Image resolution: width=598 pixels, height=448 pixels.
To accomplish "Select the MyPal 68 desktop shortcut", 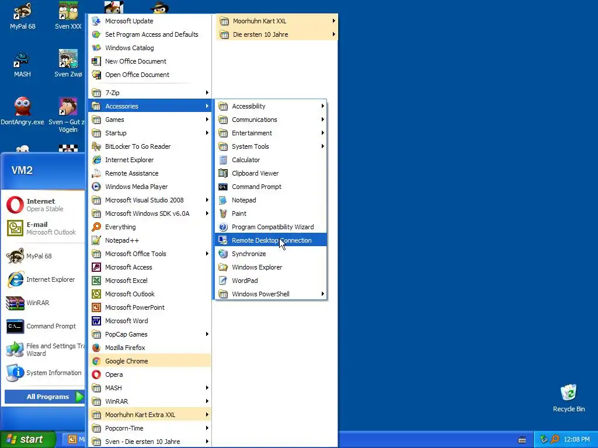I will (x=23, y=16).
